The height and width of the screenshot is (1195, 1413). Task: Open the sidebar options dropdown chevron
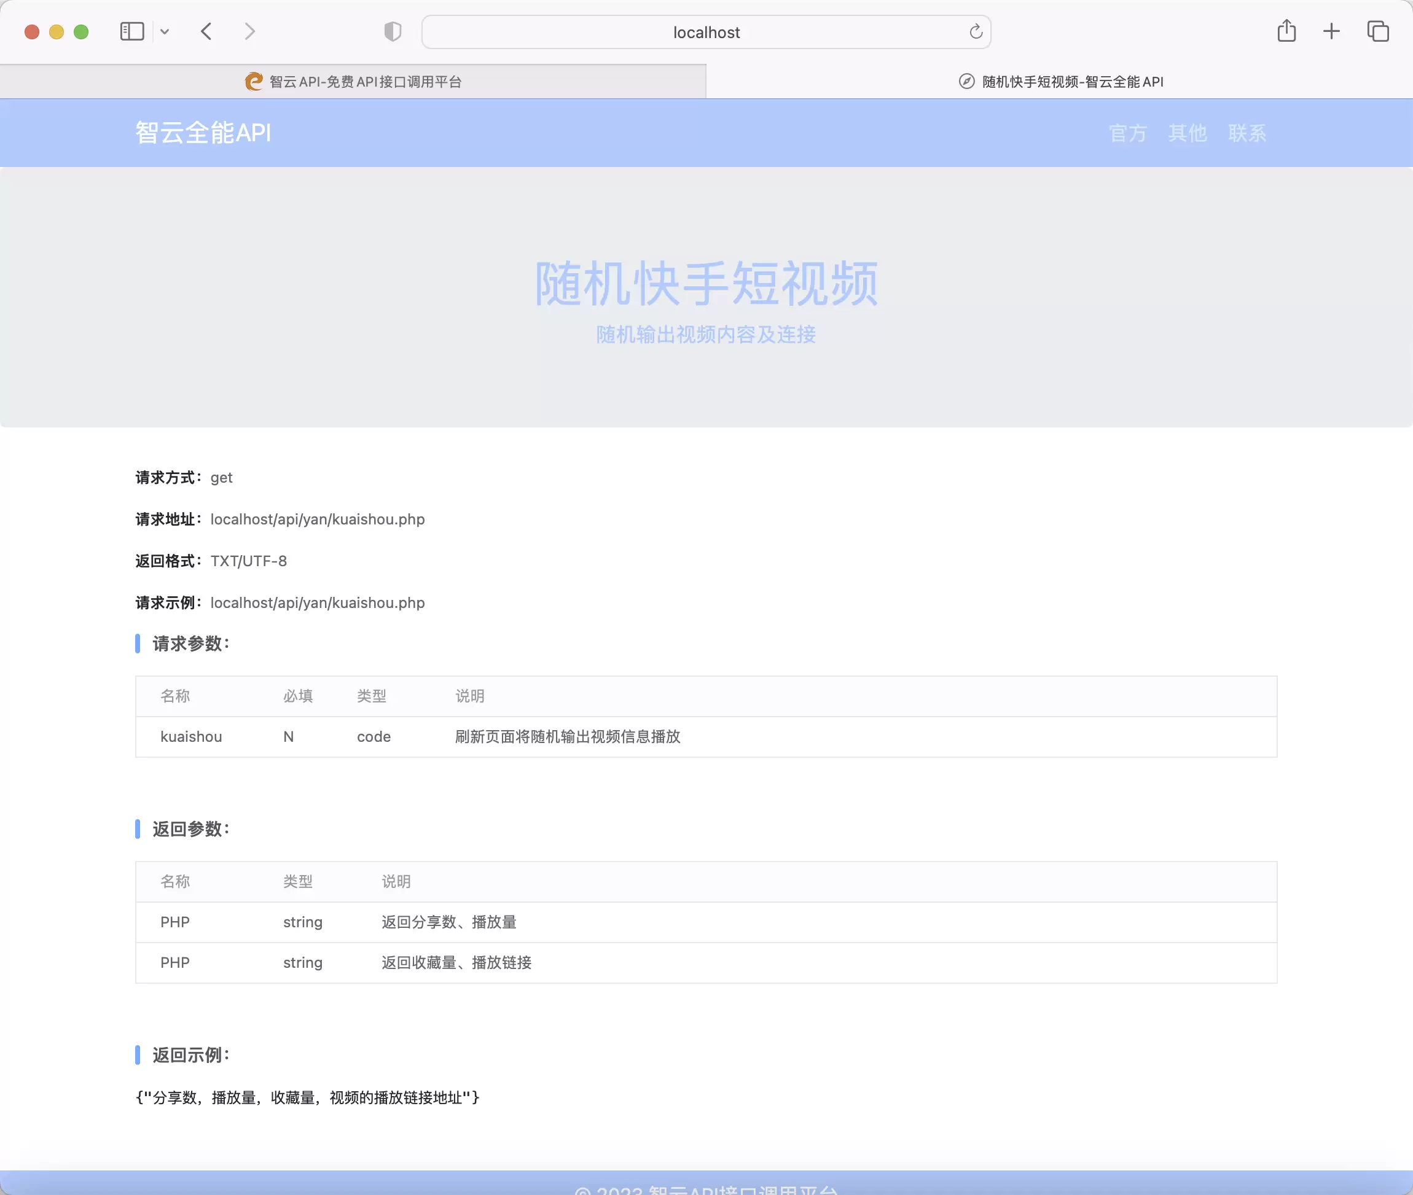pos(164,32)
